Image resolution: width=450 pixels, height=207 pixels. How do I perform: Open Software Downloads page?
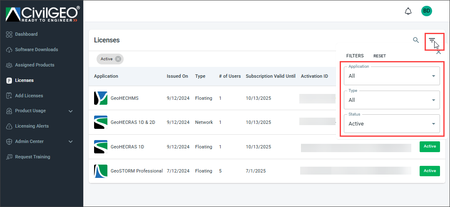pyautogui.click(x=37, y=49)
